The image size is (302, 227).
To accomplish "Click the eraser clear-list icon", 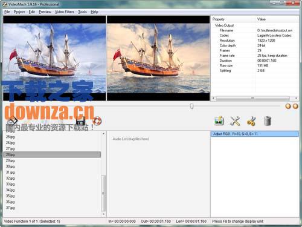I will (12, 120).
